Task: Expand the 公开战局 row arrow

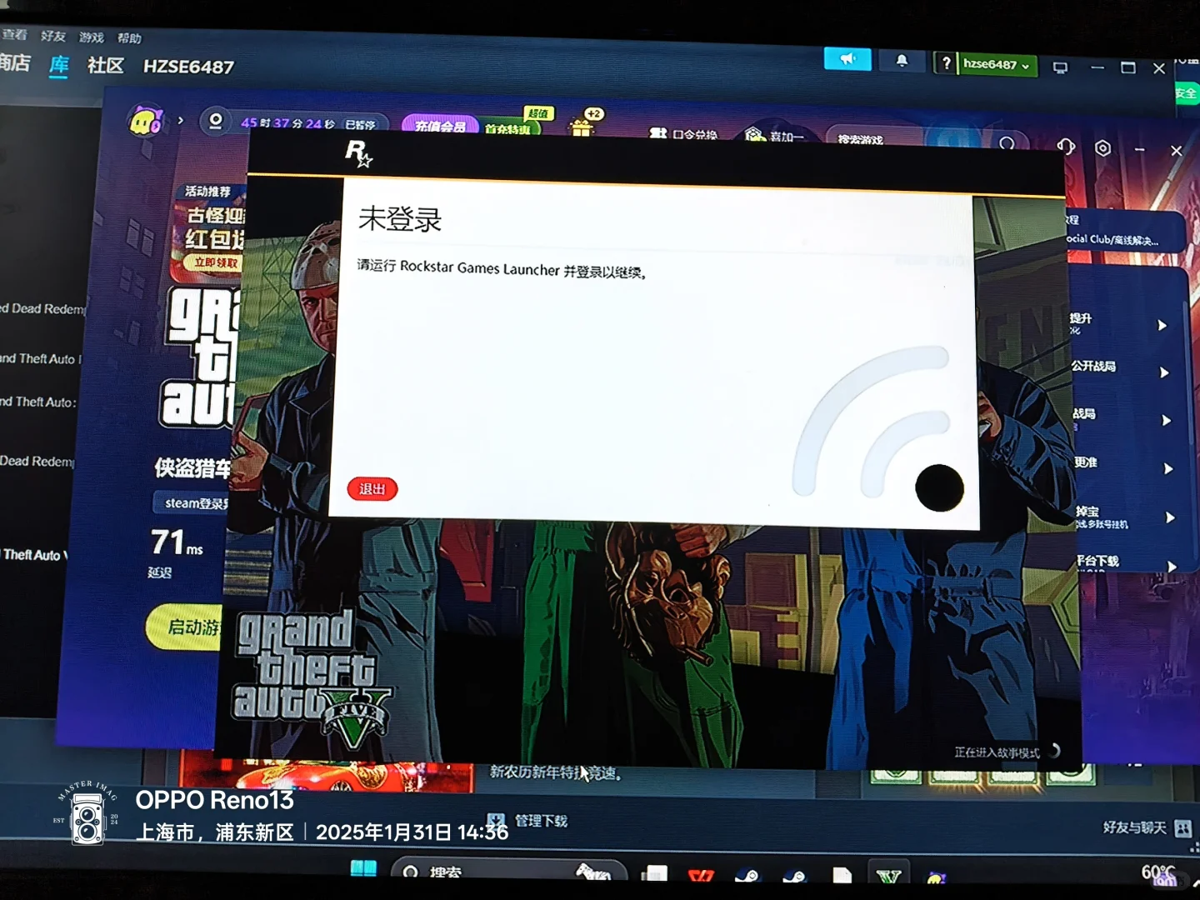Action: [x=1164, y=372]
